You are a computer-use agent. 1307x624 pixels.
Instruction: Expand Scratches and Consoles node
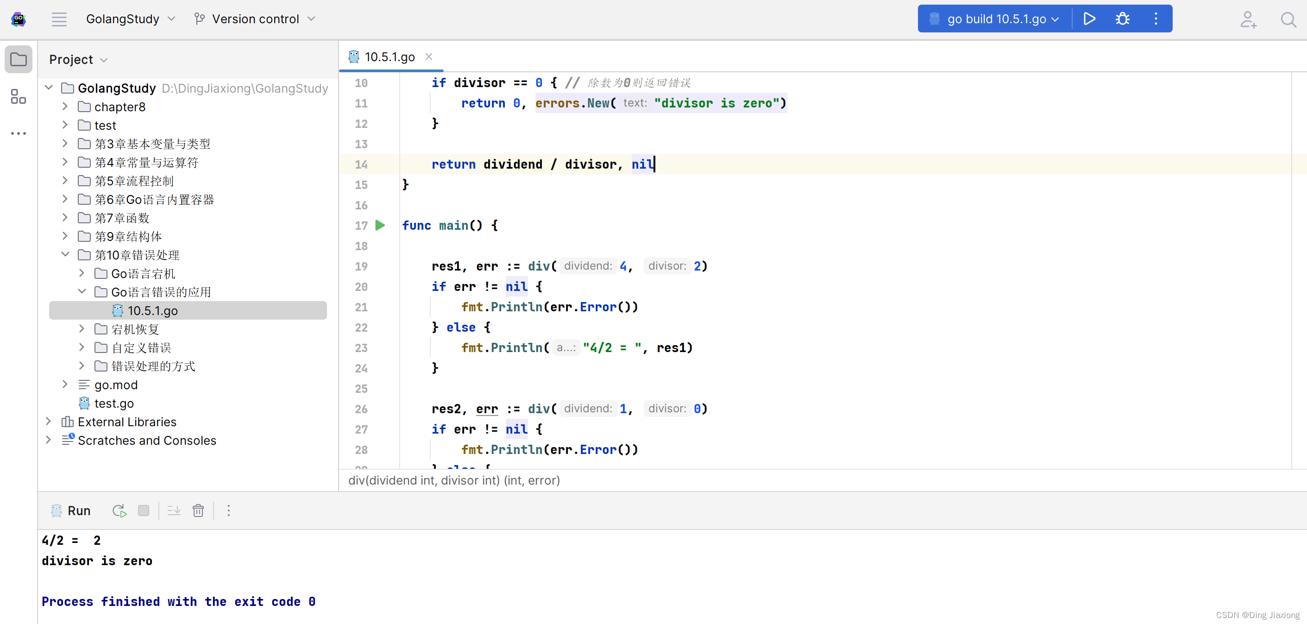(x=49, y=440)
